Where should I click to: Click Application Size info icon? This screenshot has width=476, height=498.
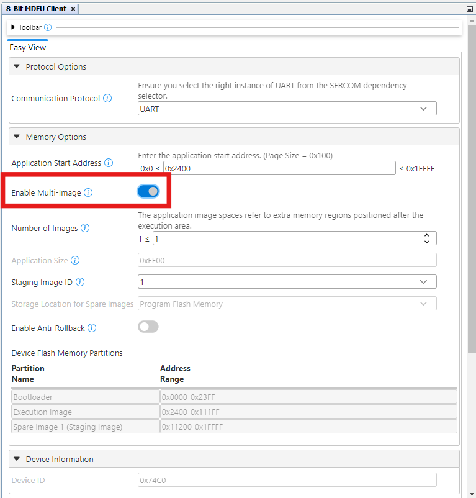(74, 261)
